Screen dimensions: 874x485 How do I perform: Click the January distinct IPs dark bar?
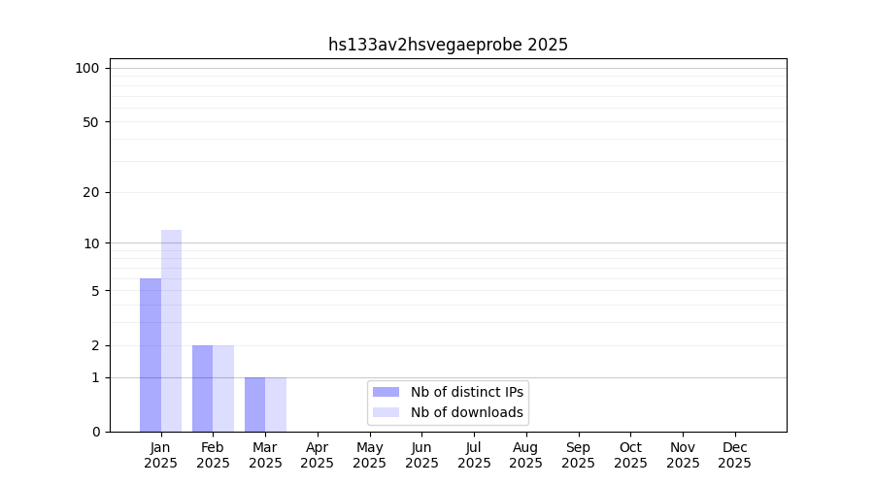point(151,355)
